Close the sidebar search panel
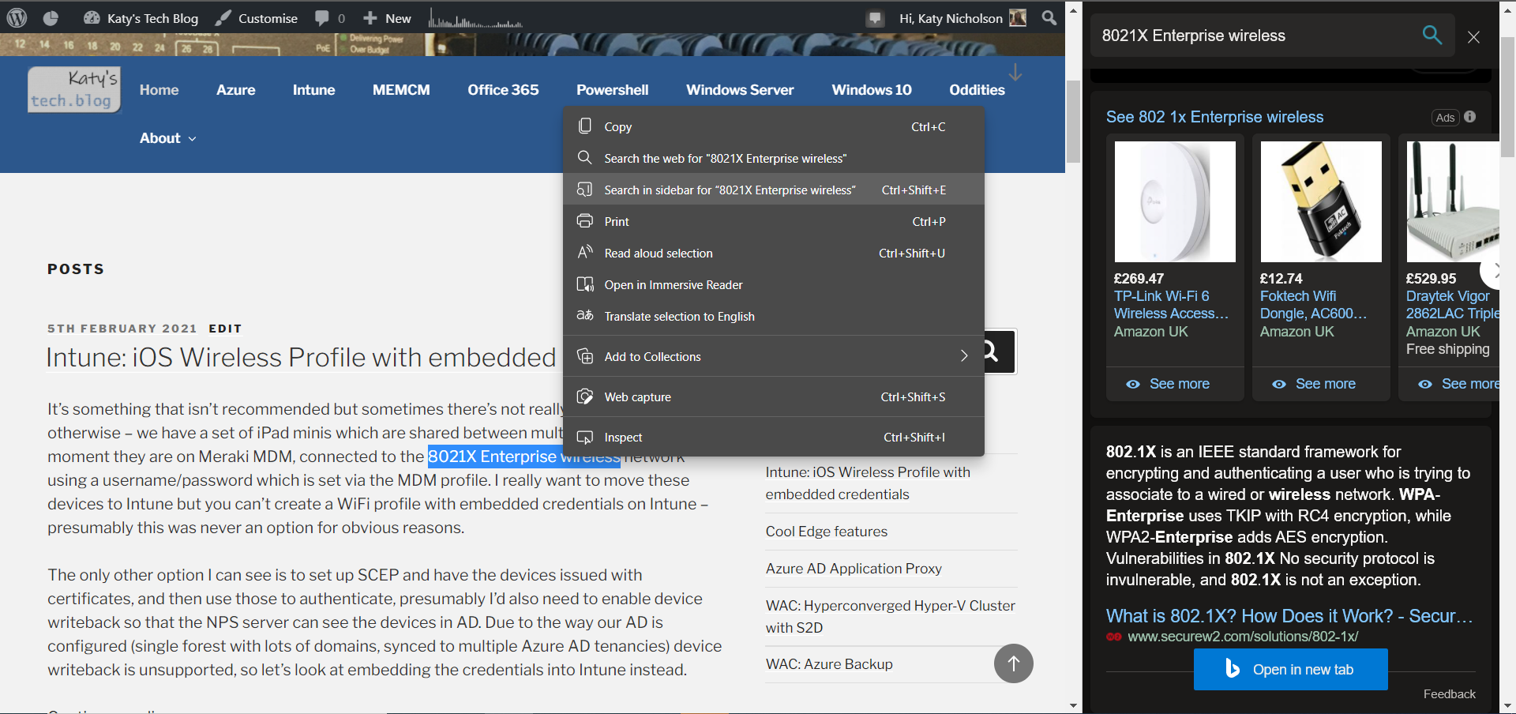 [x=1473, y=36]
